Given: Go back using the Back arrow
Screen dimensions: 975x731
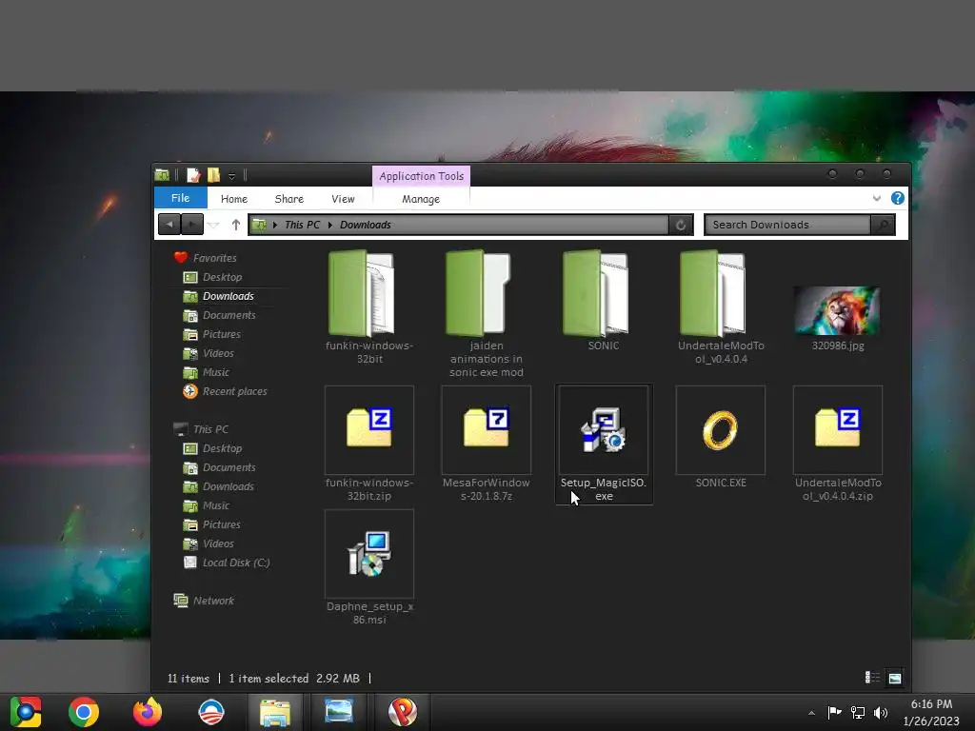Looking at the screenshot, I should pos(169,225).
